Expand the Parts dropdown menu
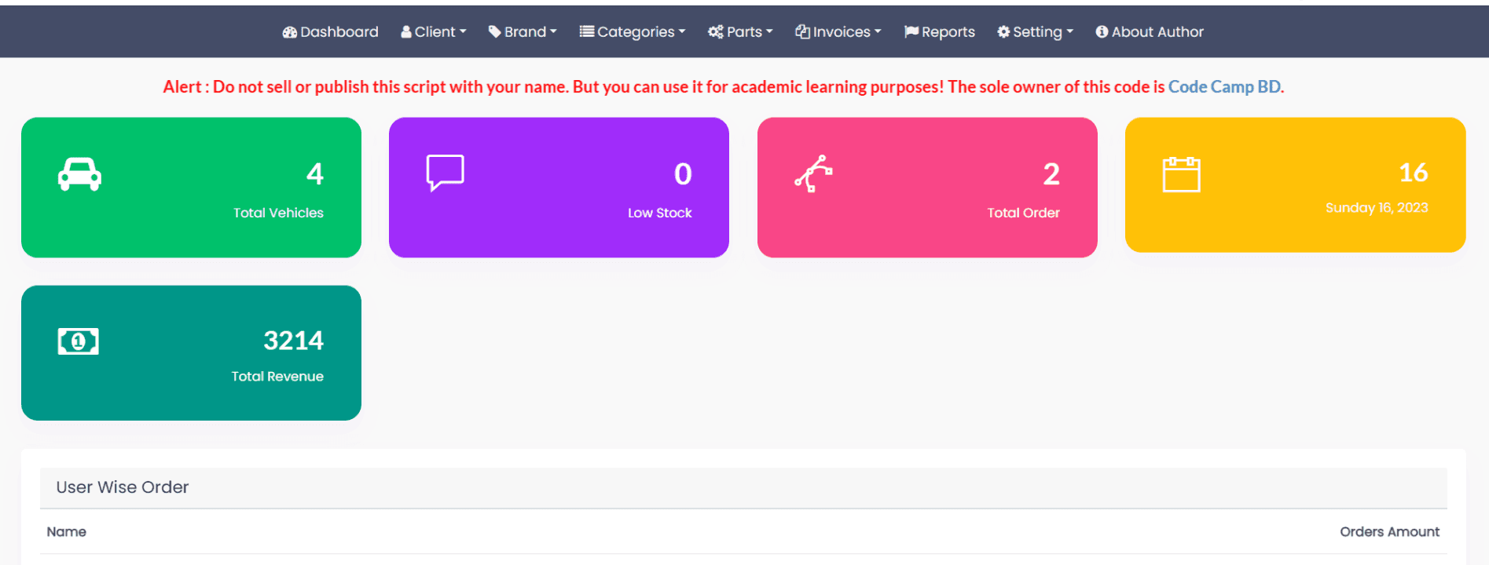The width and height of the screenshot is (1489, 565). pos(740,32)
